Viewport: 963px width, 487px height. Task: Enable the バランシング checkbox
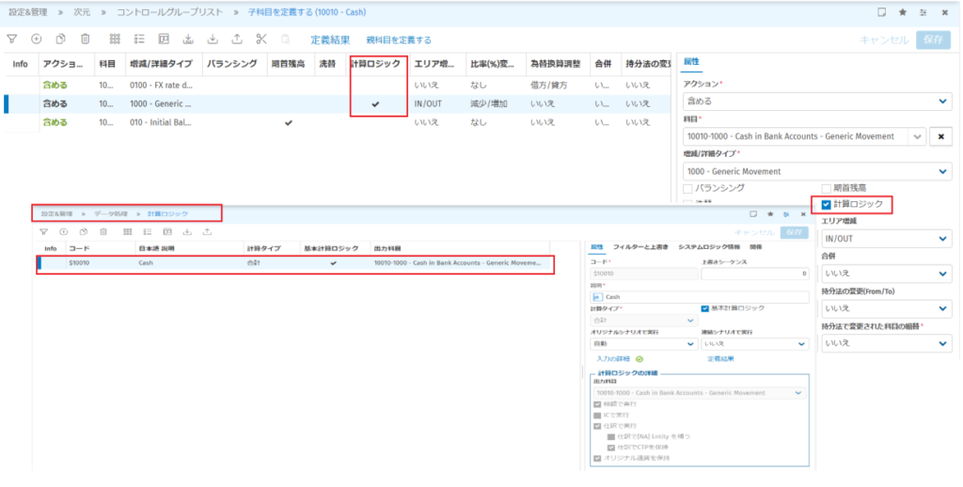pos(688,189)
